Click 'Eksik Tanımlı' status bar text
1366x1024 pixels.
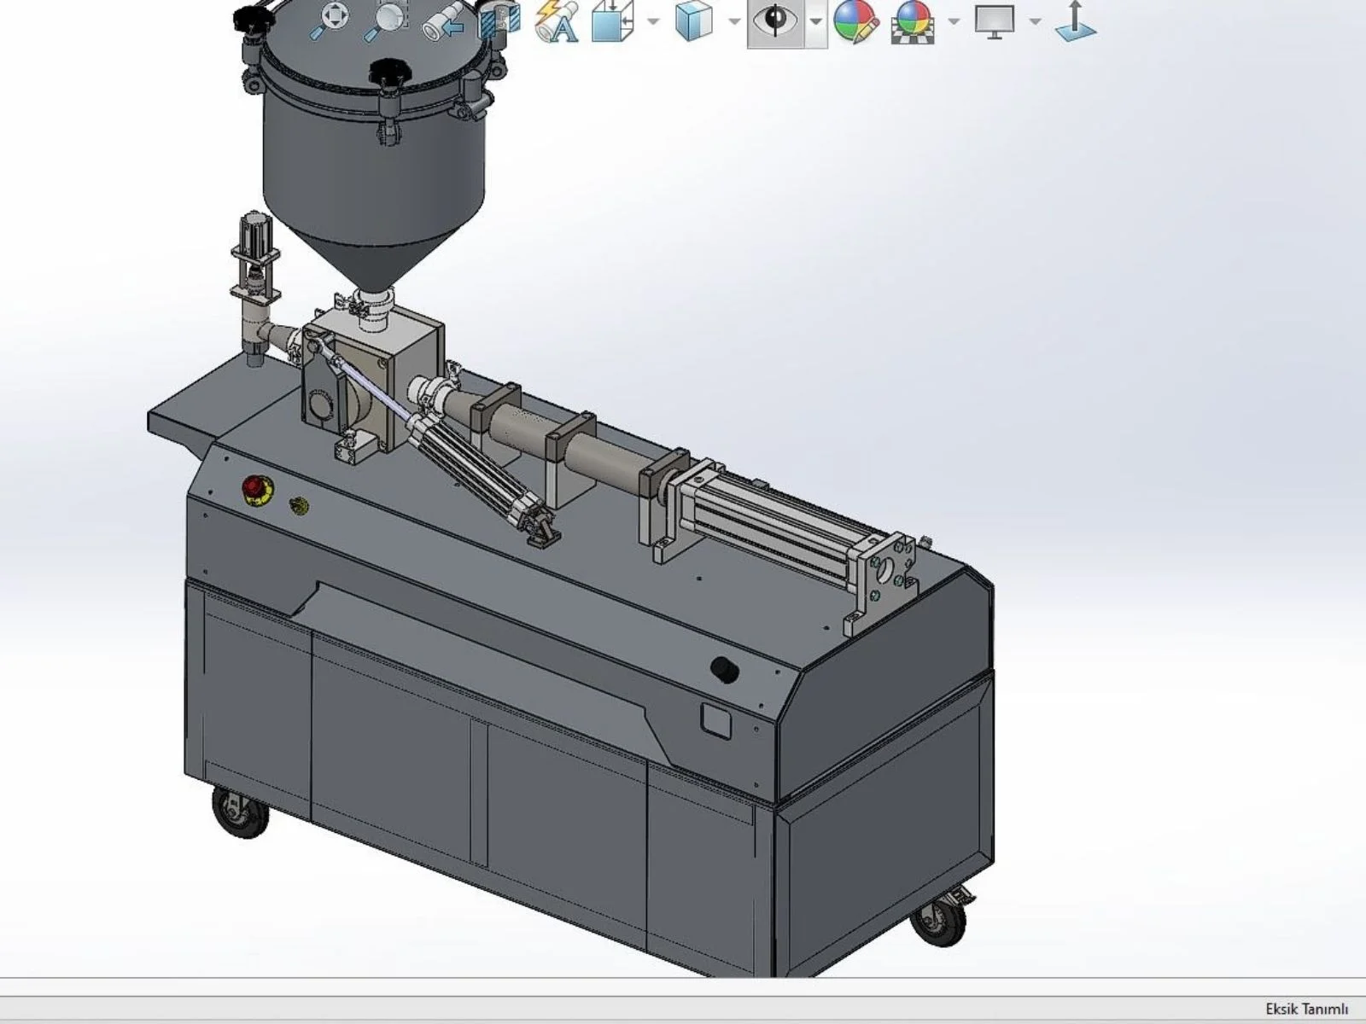pyautogui.click(x=1306, y=1009)
